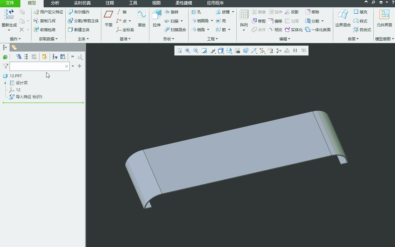Expand the Shapes (形状) group dropdown
This screenshot has height=247, width=395.
pos(169,39)
